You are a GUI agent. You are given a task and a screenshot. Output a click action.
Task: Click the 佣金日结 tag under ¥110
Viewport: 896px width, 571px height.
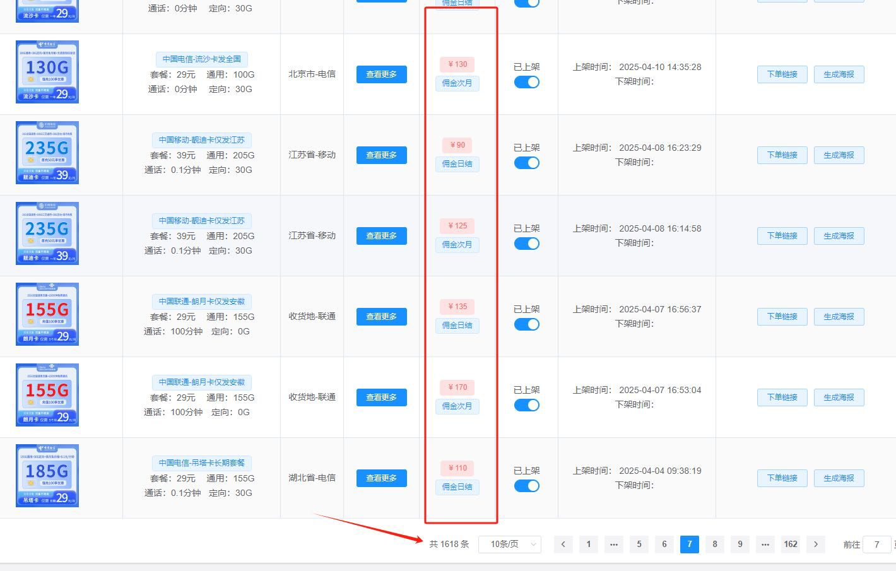[x=457, y=487]
